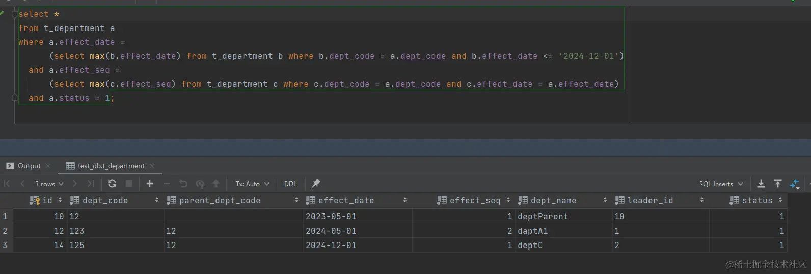Open the SQL Inserts extractor dropdown

pyautogui.click(x=721, y=184)
